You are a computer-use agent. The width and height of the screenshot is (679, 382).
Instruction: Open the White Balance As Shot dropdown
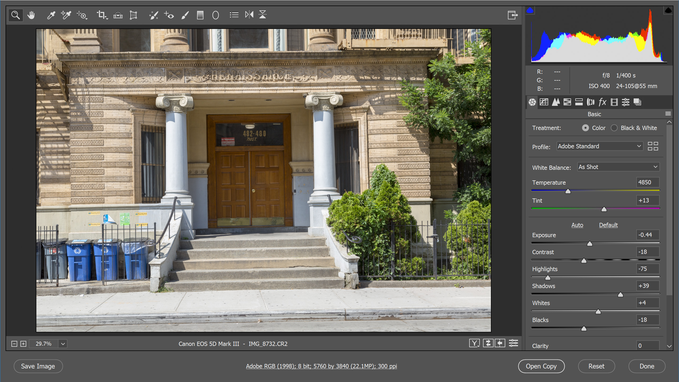[618, 167]
